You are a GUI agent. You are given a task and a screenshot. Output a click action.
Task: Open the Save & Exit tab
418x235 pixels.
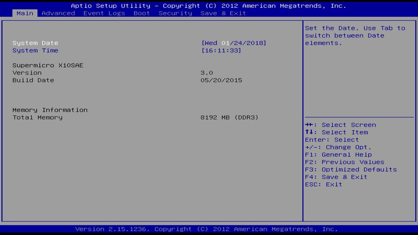coord(223,13)
